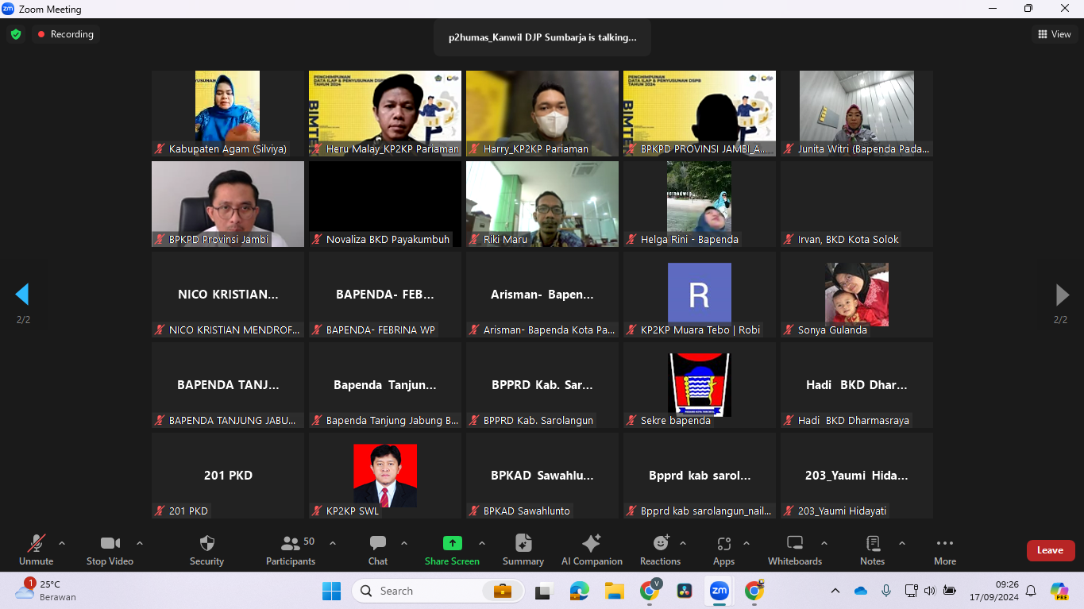Open the Reactions menu
The width and height of the screenshot is (1084, 609).
660,549
